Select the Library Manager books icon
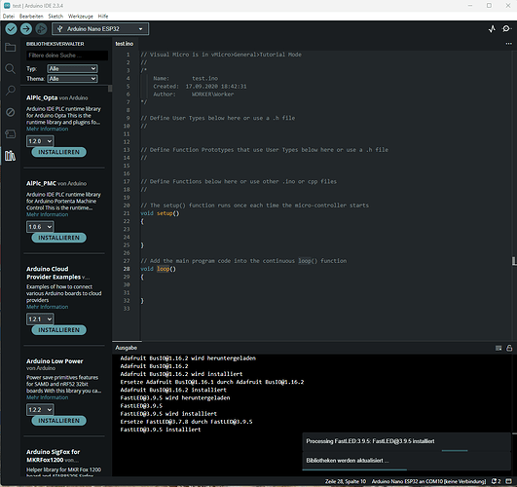 pyautogui.click(x=10, y=156)
